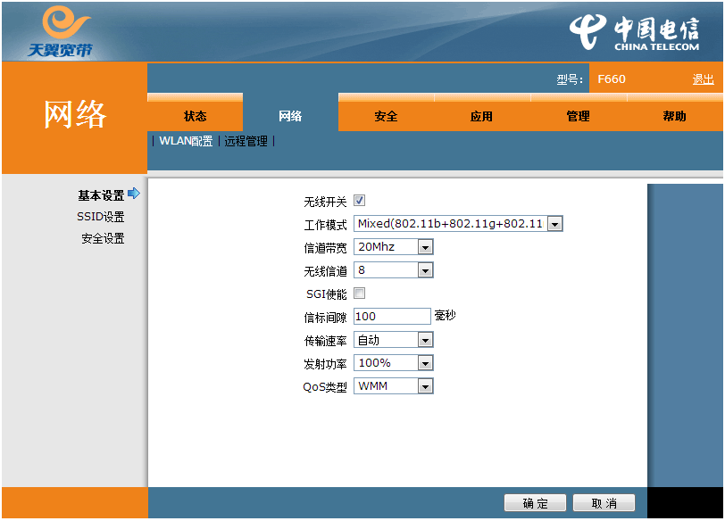Click the 退出 logout link

click(x=703, y=79)
